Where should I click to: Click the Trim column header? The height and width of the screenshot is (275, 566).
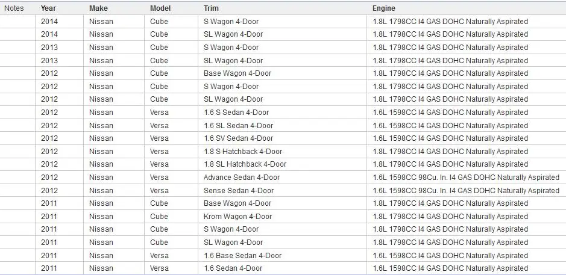point(282,8)
